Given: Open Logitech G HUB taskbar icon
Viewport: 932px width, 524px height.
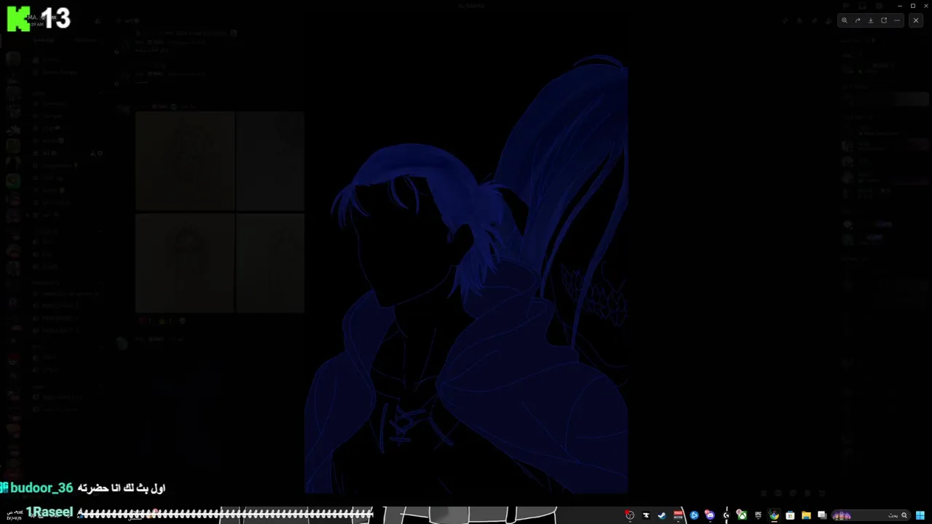Looking at the screenshot, I should tap(726, 515).
